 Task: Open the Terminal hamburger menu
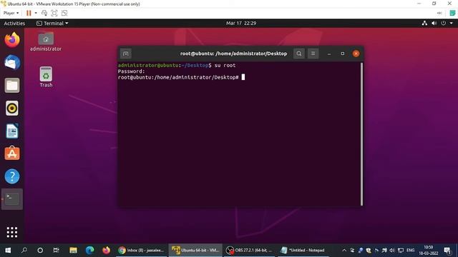click(x=313, y=54)
